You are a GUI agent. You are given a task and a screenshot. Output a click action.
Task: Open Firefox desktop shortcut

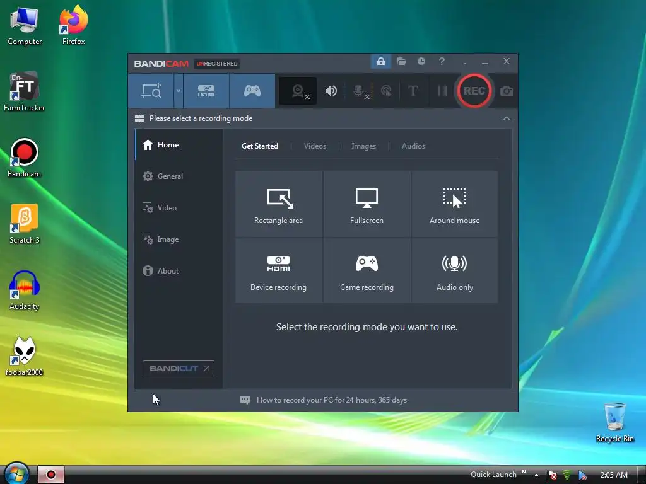[x=73, y=26]
